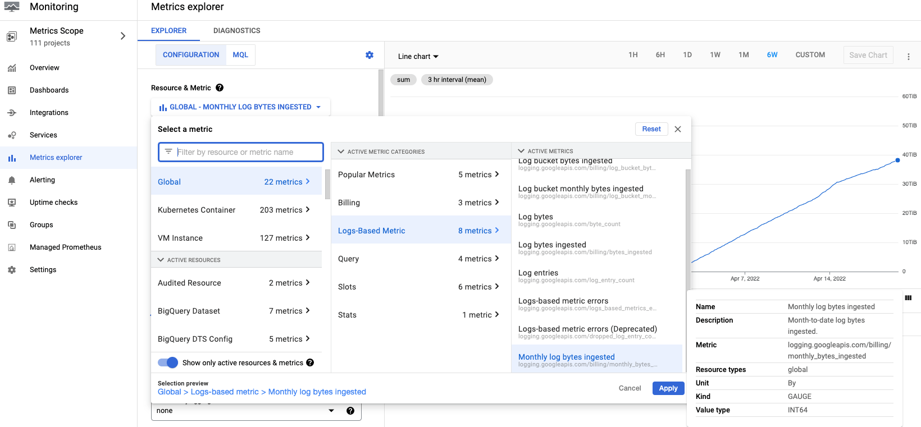Collapse ACTIVE METRICS section
This screenshot has height=427, width=921.
click(601, 151)
